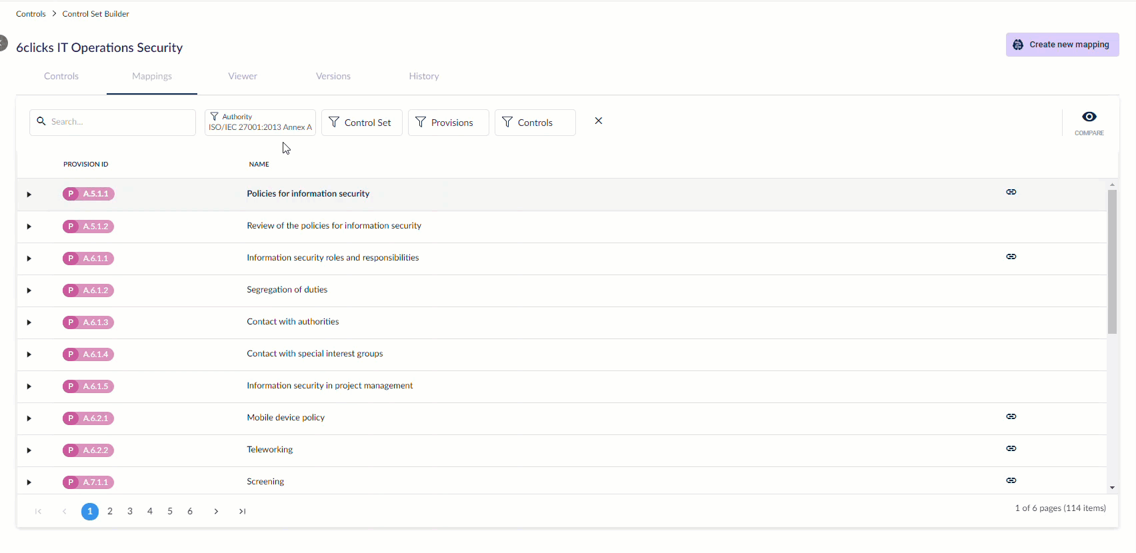Click link icon on Mobile device policy row
The image size is (1136, 553).
click(1011, 416)
